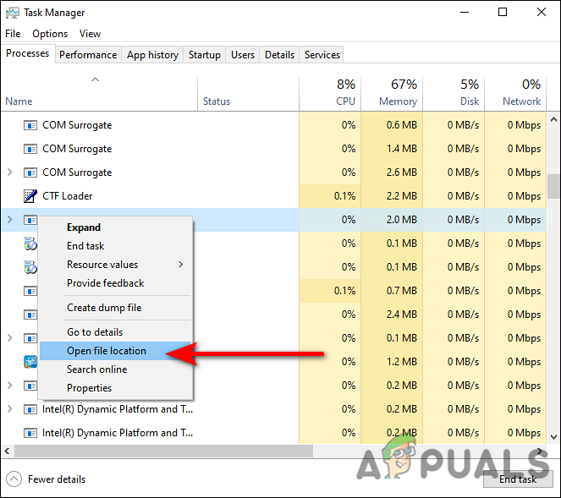Click the icon of the first Intel(R) Dynamic Platform row
561x498 pixels.
(30, 409)
